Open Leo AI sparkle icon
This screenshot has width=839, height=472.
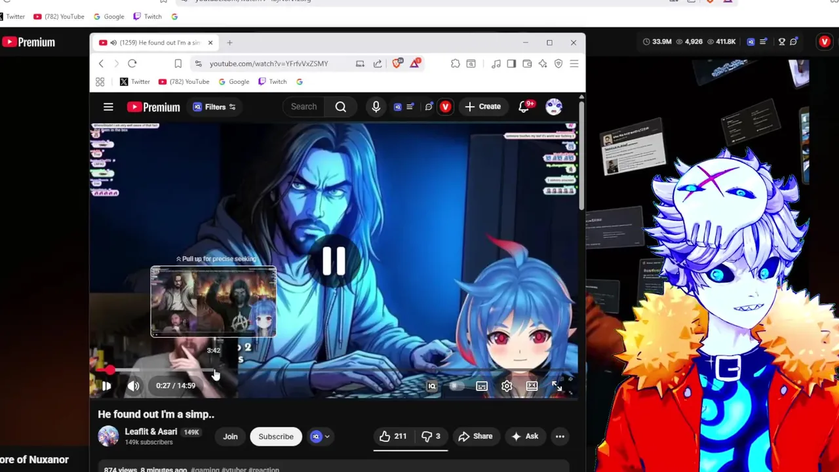(543, 64)
